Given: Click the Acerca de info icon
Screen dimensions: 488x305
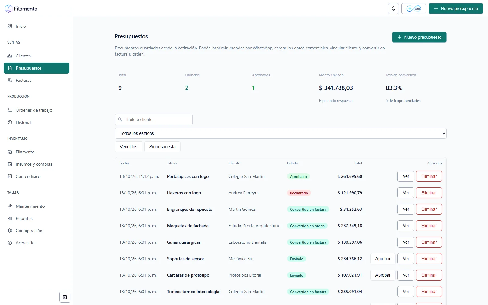Looking at the screenshot, I should 10,243.
